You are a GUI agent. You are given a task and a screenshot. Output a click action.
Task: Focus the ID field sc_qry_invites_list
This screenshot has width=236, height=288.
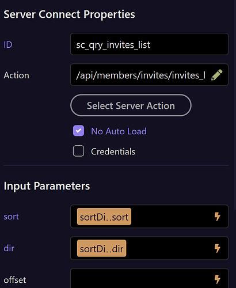tap(149, 44)
